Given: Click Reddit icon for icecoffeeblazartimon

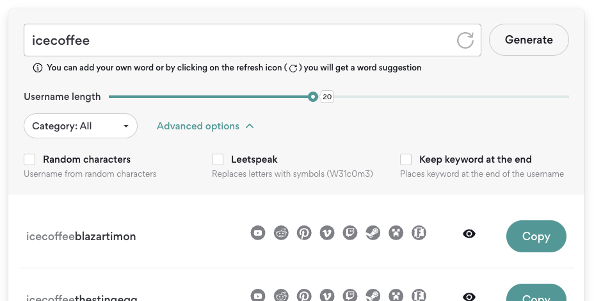Looking at the screenshot, I should 281,233.
